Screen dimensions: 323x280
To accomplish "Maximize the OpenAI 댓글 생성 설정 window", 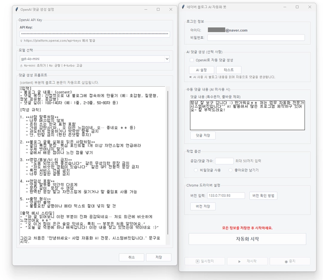I will pyautogui.click(x=158, y=9).
